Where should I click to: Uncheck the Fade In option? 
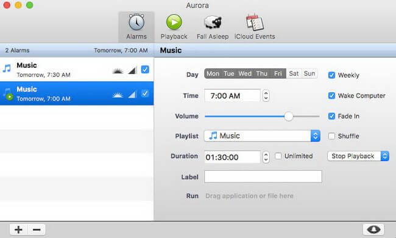(x=331, y=116)
